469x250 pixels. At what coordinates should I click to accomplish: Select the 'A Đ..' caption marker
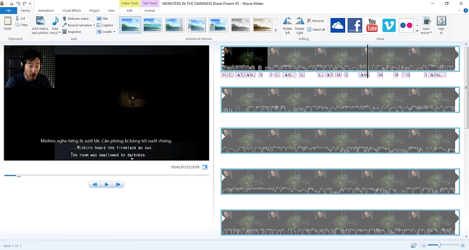click(289, 75)
